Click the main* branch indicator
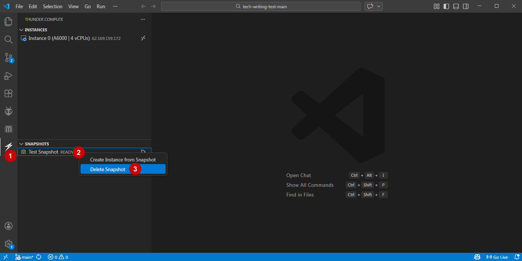Viewport: 522px width, 261px height. 24,257
